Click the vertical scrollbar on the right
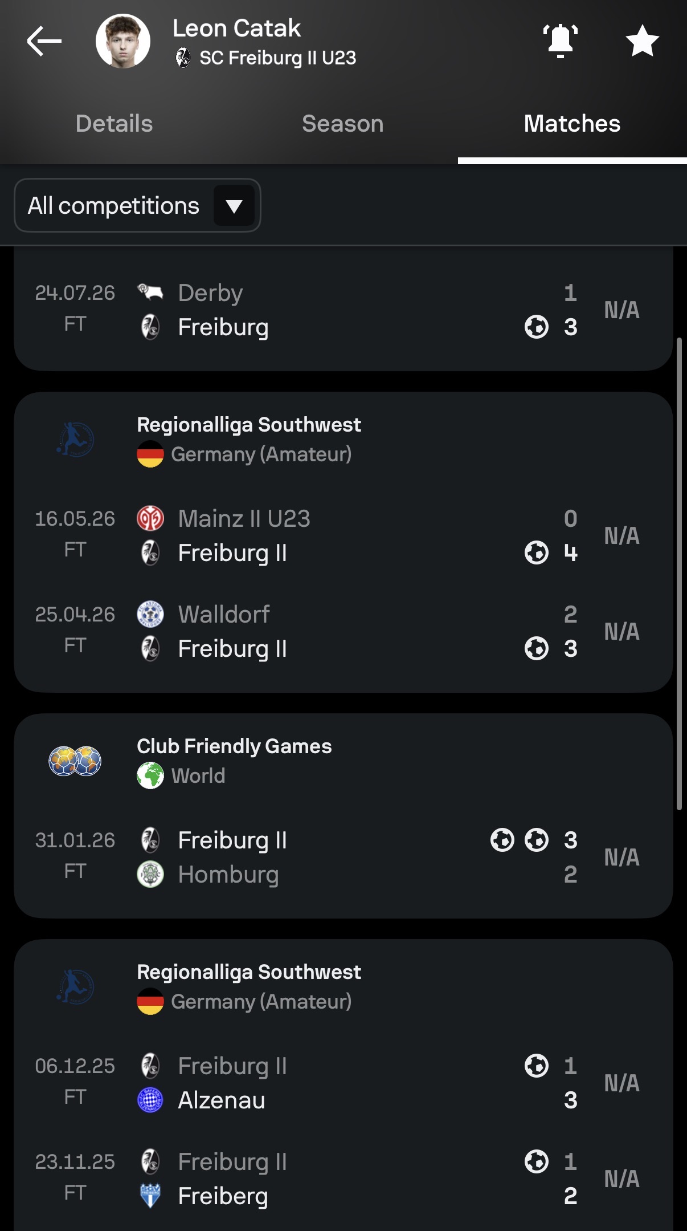This screenshot has height=1231, width=687. [x=678, y=574]
